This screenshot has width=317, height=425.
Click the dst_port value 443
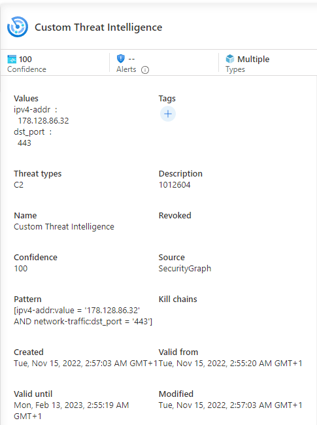tap(24, 143)
